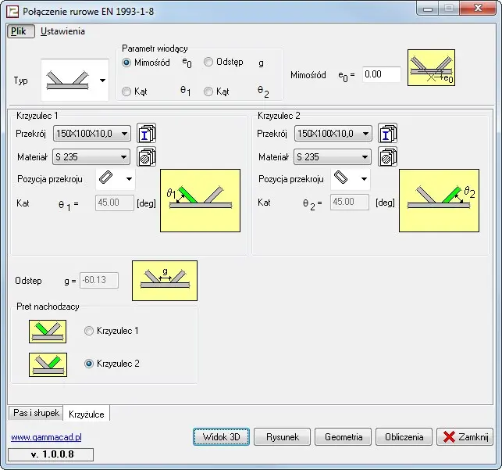Open section profile library for Krzyżulec 1

pos(147,134)
